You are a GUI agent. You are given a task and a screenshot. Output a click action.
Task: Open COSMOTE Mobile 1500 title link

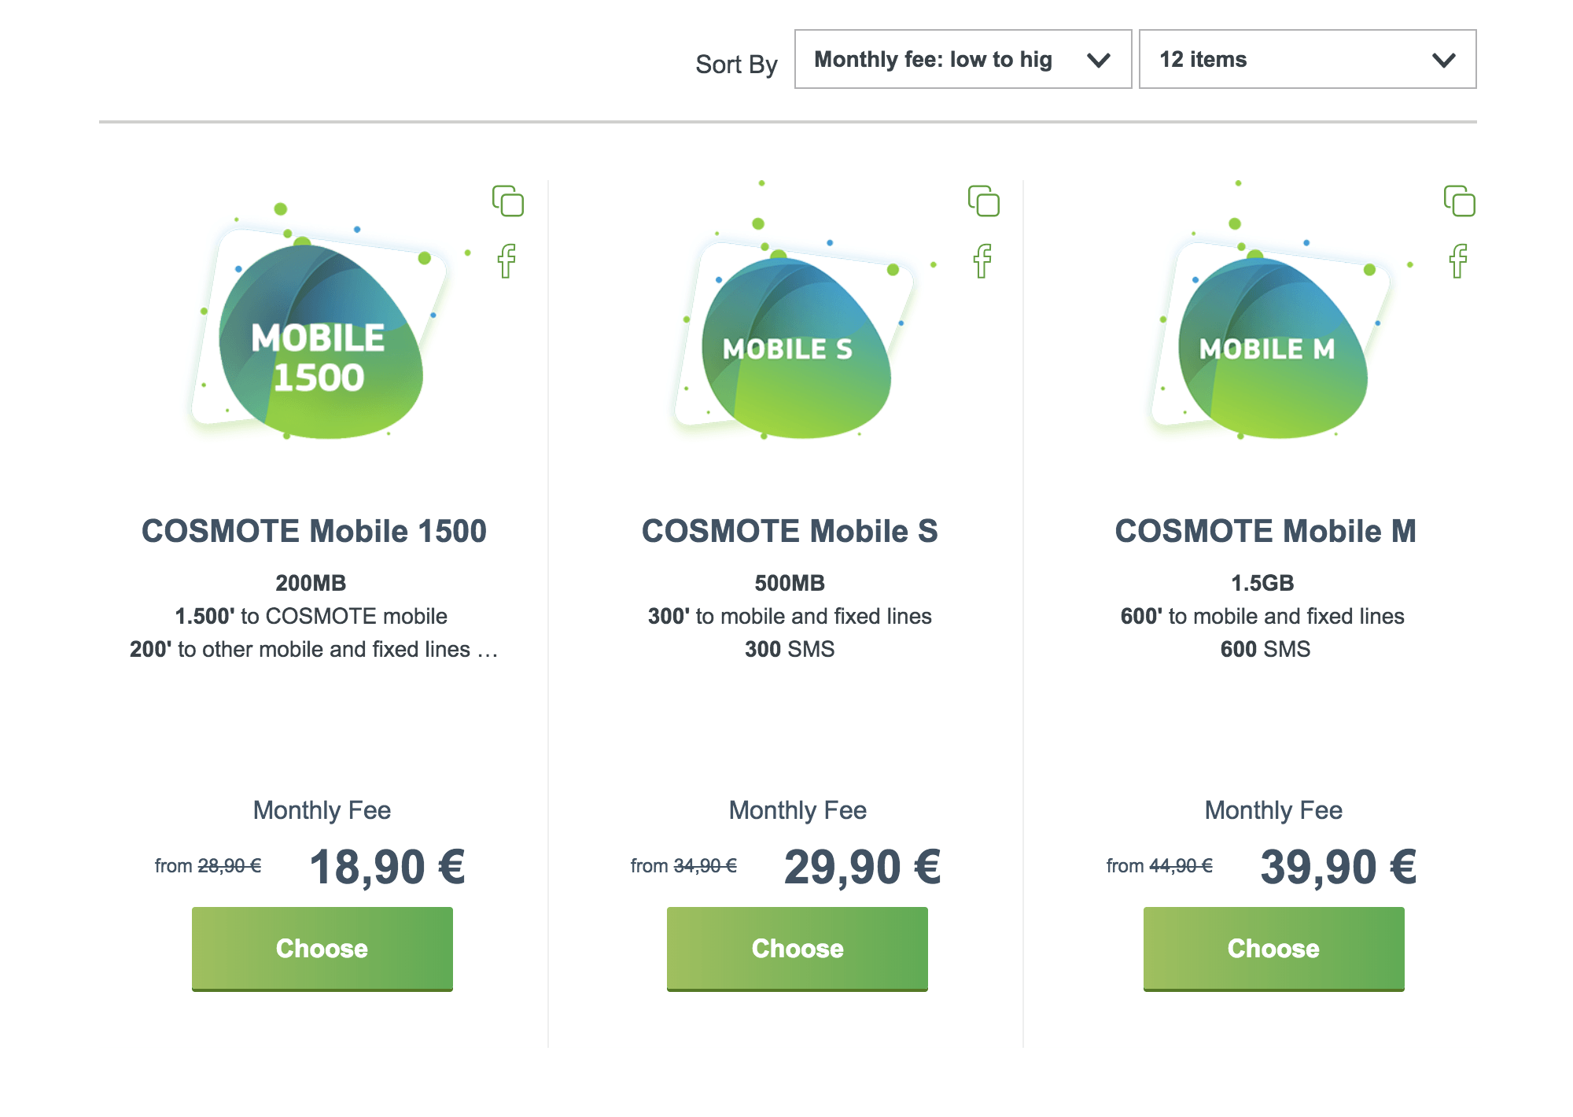[x=314, y=531]
